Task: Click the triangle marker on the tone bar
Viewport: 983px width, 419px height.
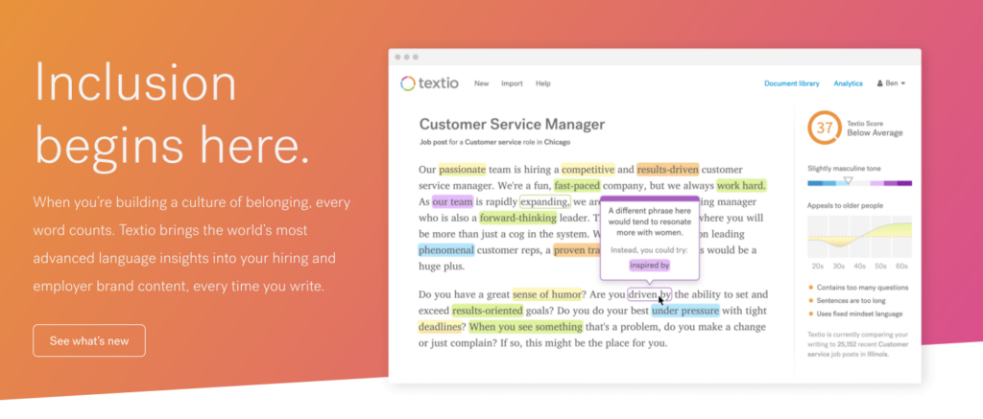Action: [x=847, y=180]
